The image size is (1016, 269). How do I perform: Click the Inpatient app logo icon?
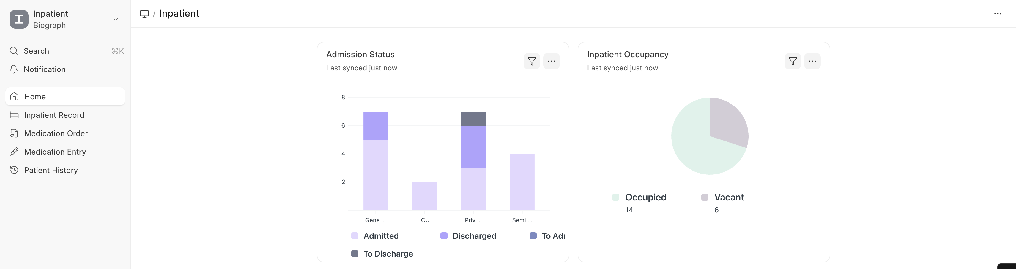click(x=19, y=19)
